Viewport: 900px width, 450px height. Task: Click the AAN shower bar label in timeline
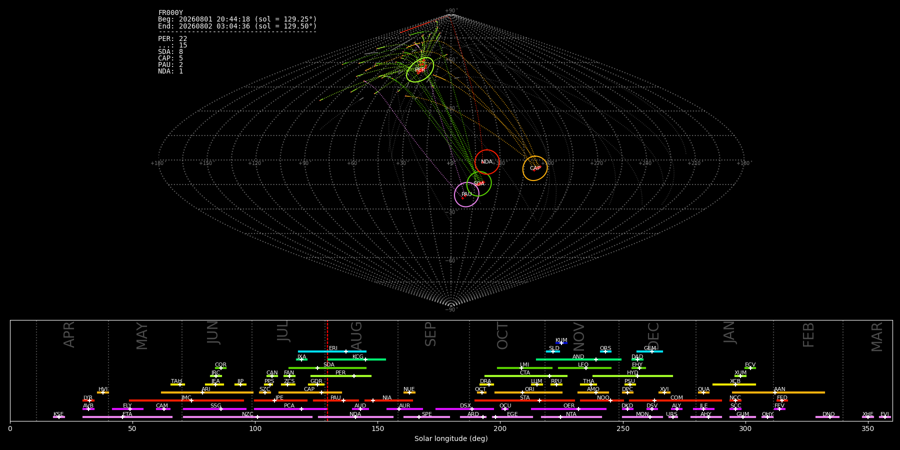(779, 389)
